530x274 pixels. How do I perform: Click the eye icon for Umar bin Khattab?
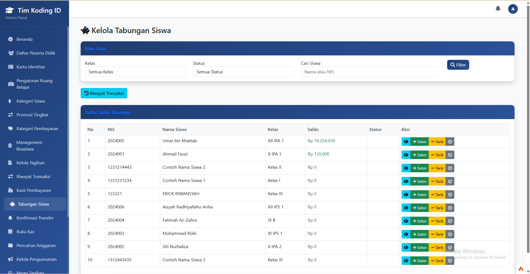(406, 141)
